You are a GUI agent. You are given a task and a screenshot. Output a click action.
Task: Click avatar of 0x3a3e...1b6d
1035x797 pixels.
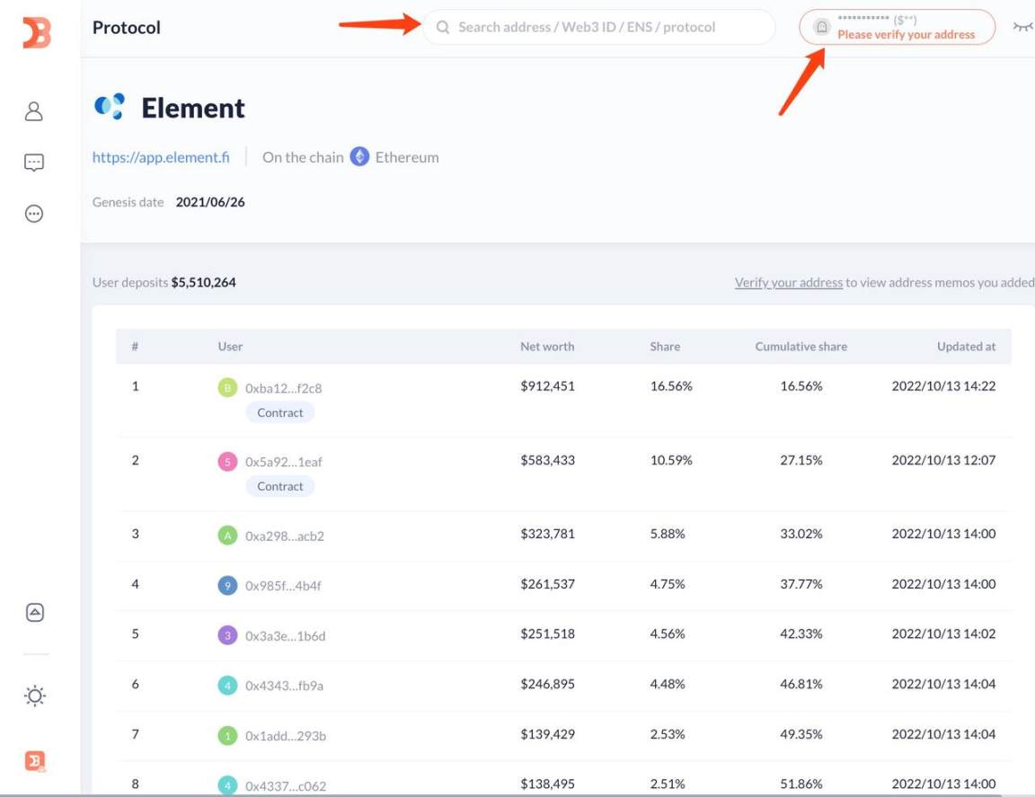pos(227,635)
